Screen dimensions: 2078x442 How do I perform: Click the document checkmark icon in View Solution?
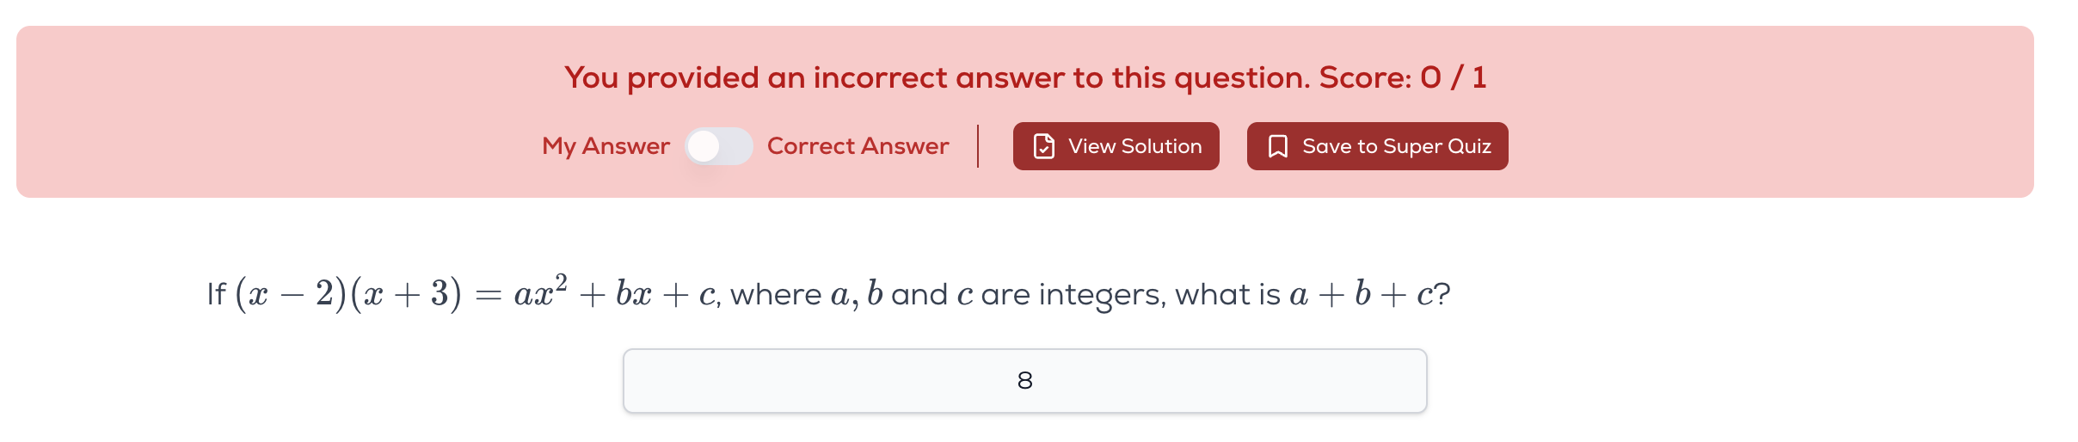(1044, 146)
